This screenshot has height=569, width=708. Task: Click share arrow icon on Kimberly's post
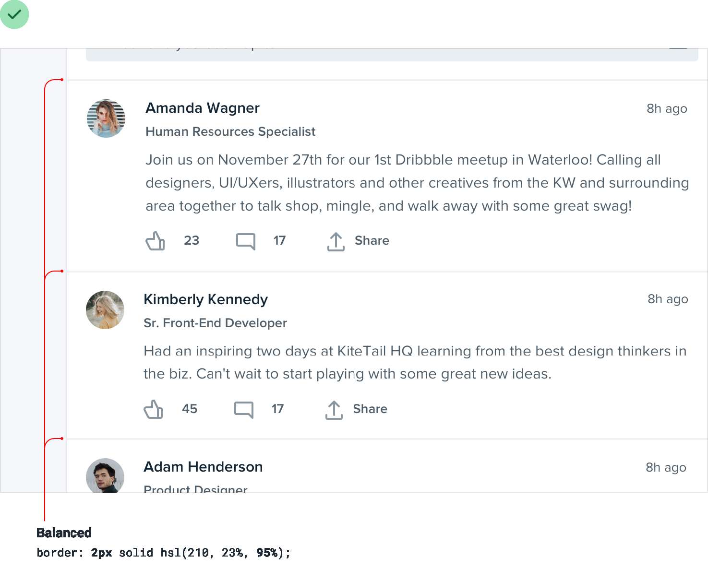[x=334, y=410]
